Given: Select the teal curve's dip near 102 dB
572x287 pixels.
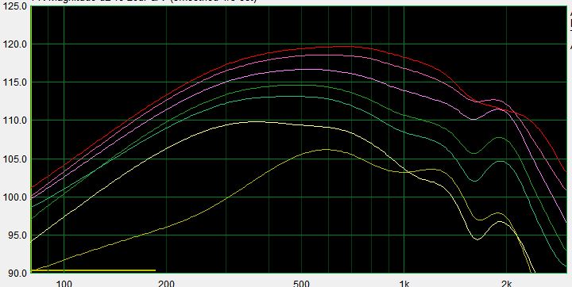Looking at the screenshot, I should pyautogui.click(x=474, y=181).
